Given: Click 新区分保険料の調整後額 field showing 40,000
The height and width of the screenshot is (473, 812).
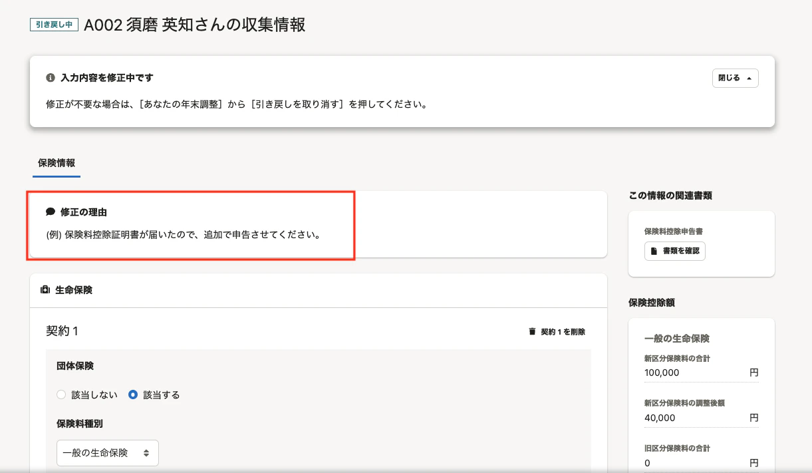Looking at the screenshot, I should click(701, 418).
